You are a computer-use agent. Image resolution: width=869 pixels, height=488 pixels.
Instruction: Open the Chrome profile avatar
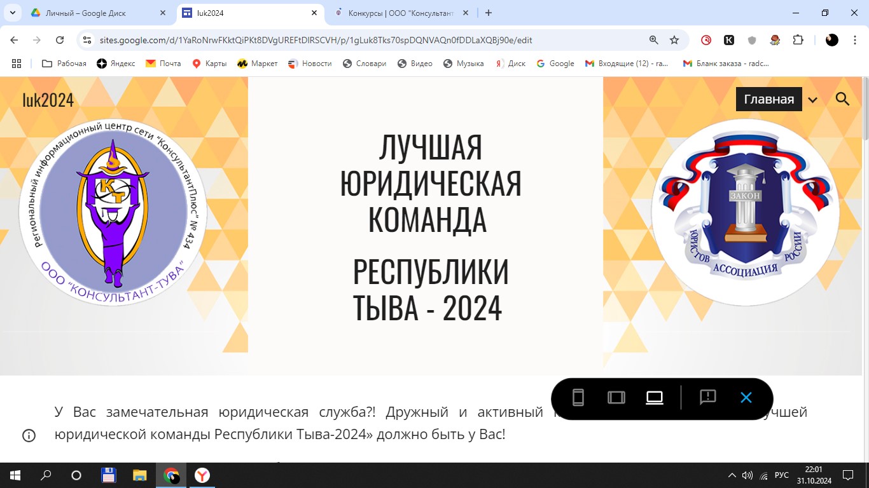pos(832,40)
